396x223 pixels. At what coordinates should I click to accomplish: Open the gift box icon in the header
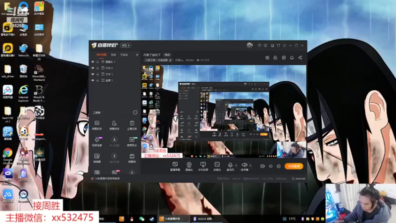267,57
